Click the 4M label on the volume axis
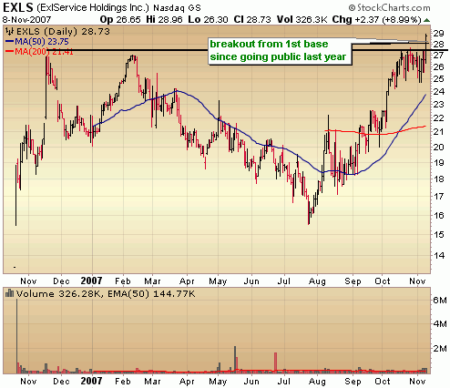Screen dimensions: 450x388 [x=440, y=323]
